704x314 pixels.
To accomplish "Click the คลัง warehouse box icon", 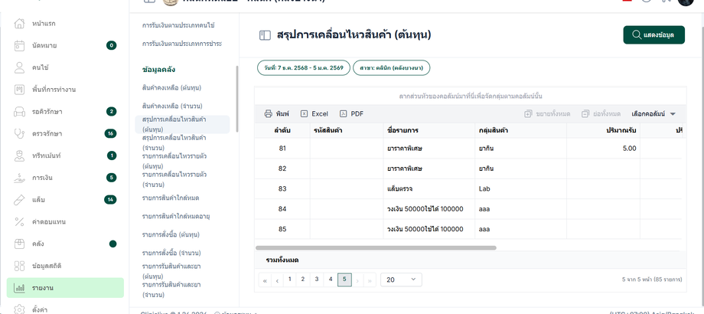I will tap(19, 244).
